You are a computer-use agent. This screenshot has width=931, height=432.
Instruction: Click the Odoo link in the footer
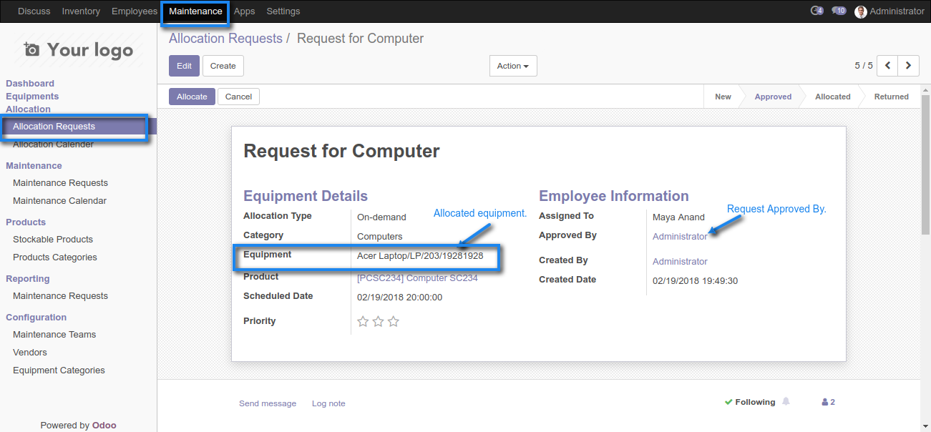coord(104,425)
